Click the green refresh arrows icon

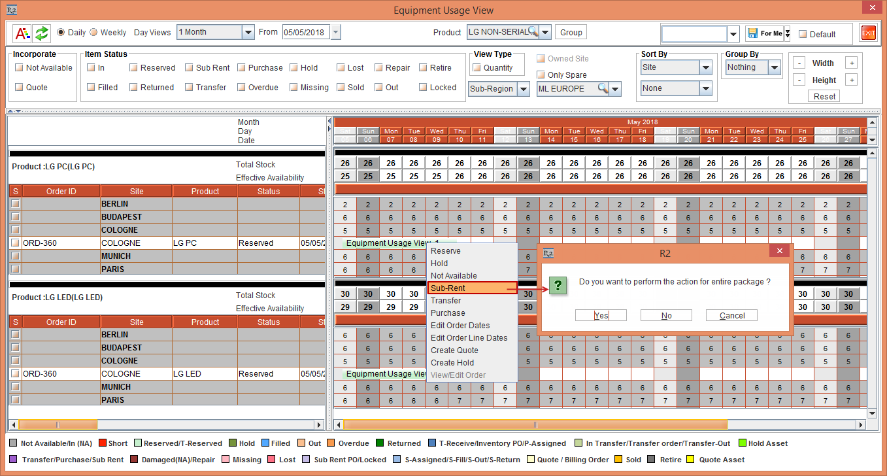pos(42,33)
